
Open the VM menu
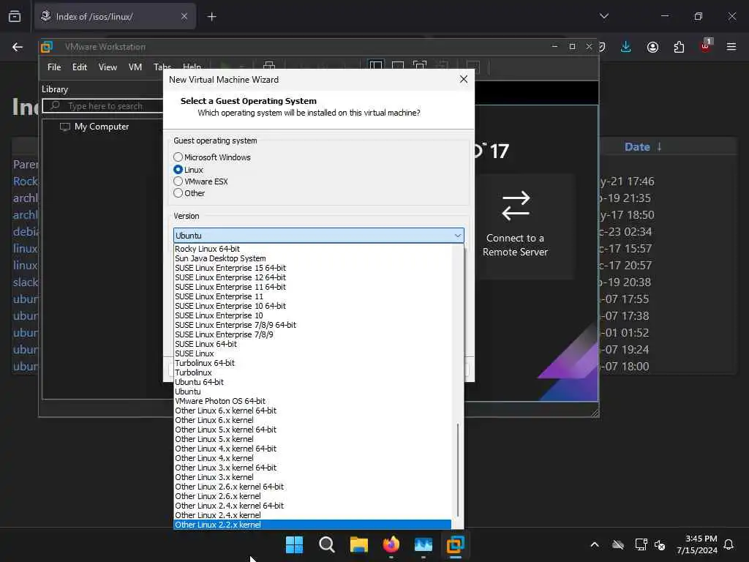(135, 67)
